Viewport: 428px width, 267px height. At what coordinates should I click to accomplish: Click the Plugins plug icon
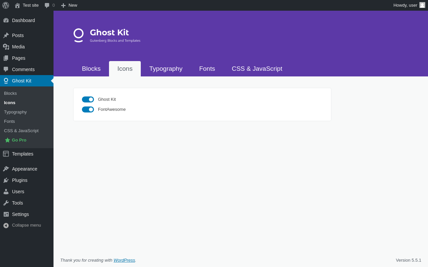[6, 180]
